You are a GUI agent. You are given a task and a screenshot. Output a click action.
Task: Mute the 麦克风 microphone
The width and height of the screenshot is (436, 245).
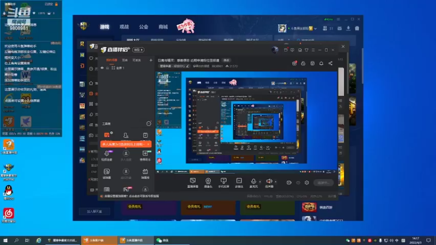pyautogui.click(x=253, y=183)
